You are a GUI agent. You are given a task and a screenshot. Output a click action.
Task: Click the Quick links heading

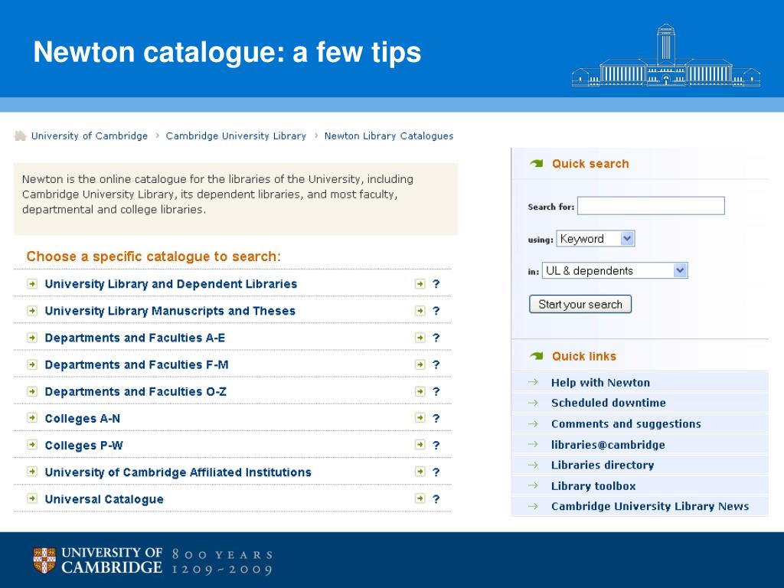(584, 356)
